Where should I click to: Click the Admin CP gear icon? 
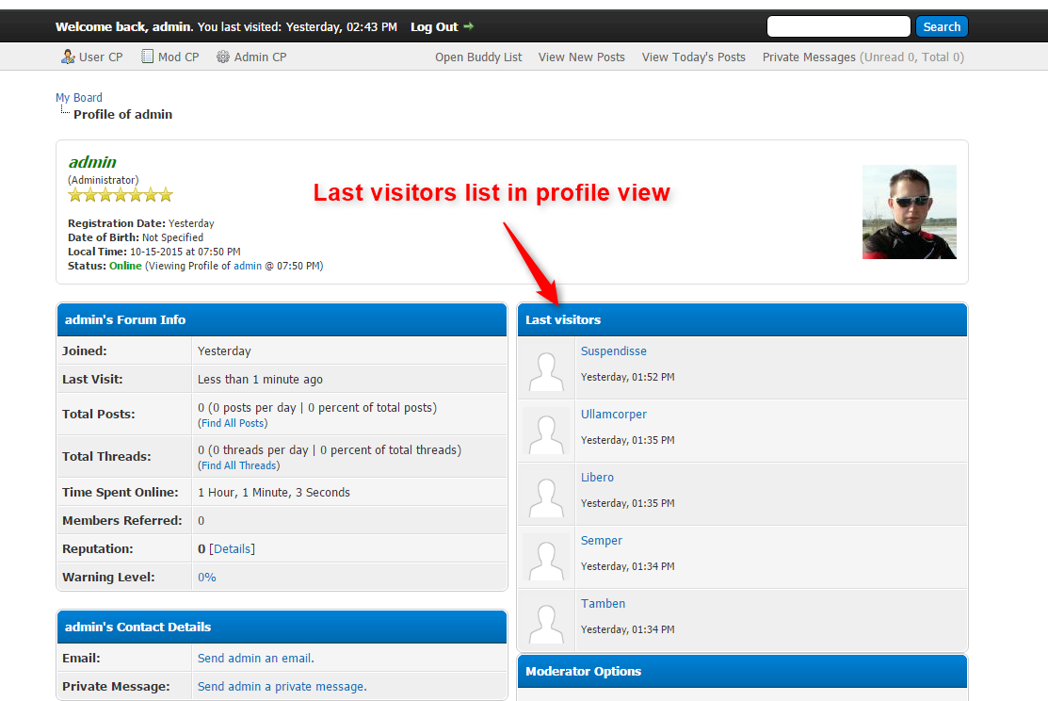coord(223,57)
